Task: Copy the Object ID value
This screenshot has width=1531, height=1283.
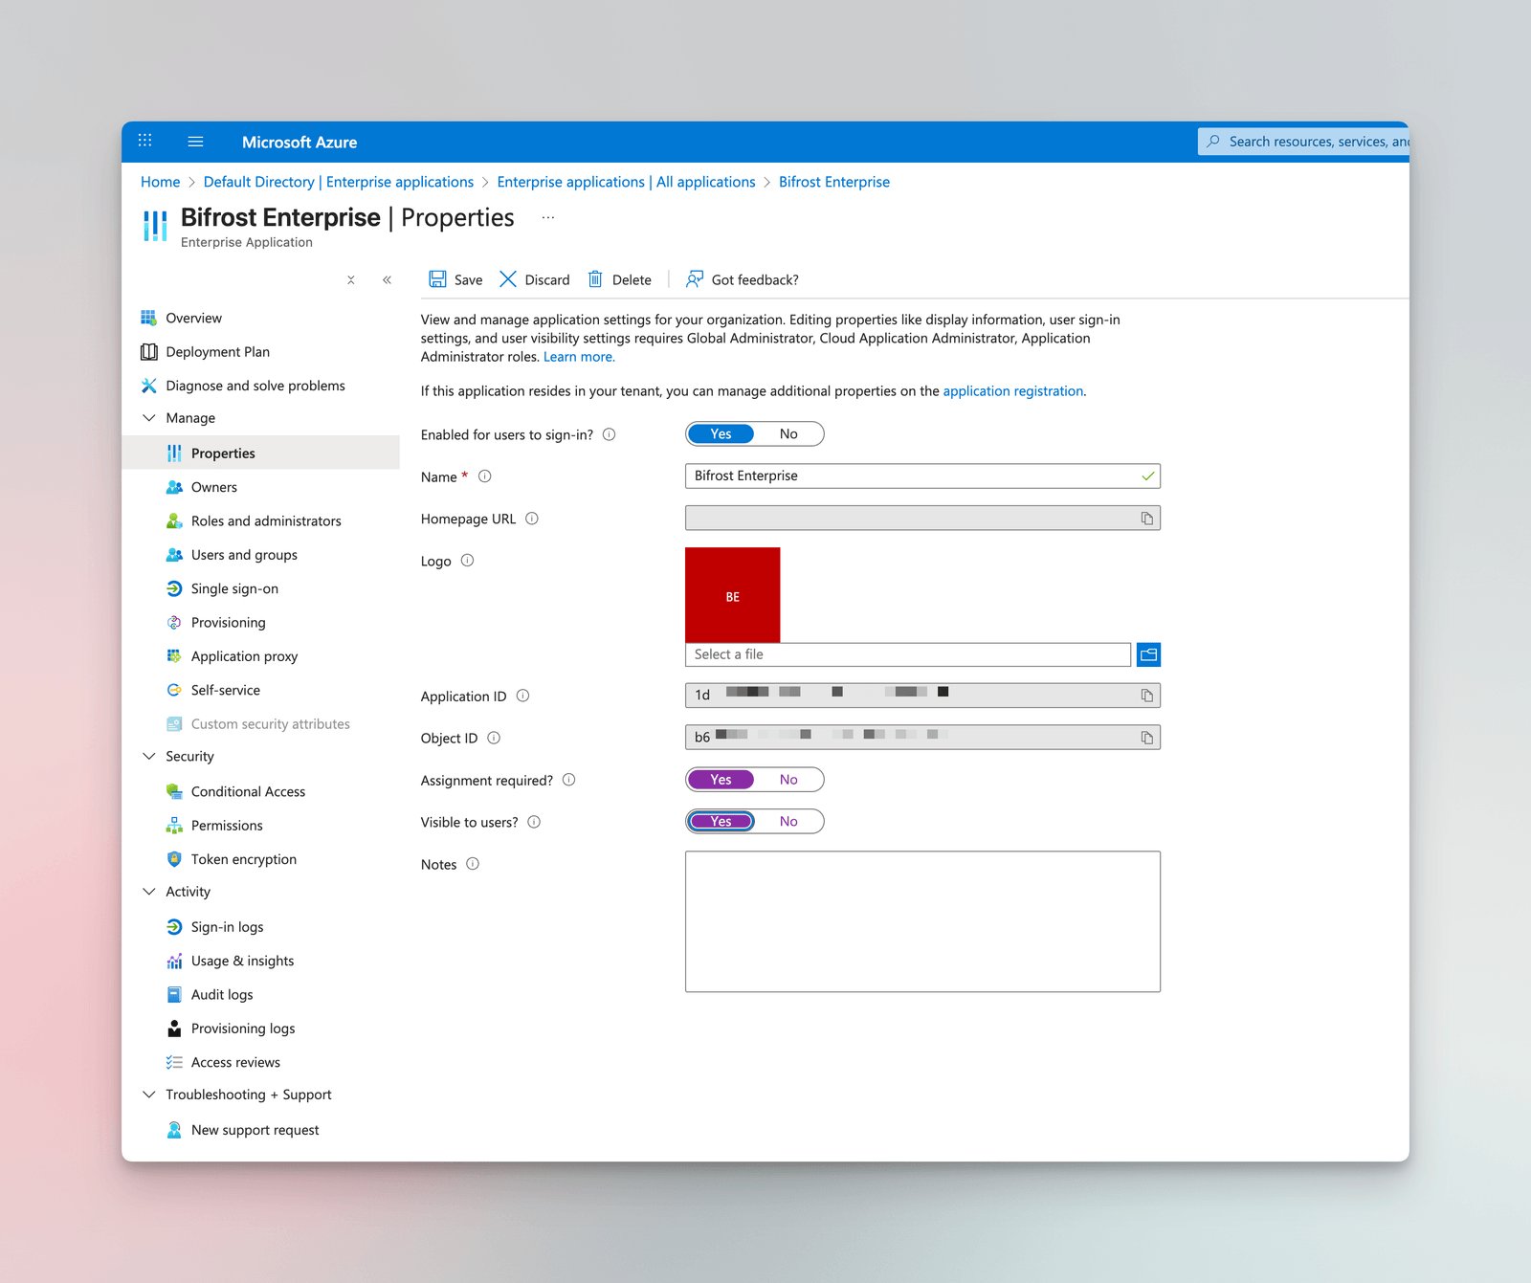Action: [1146, 738]
